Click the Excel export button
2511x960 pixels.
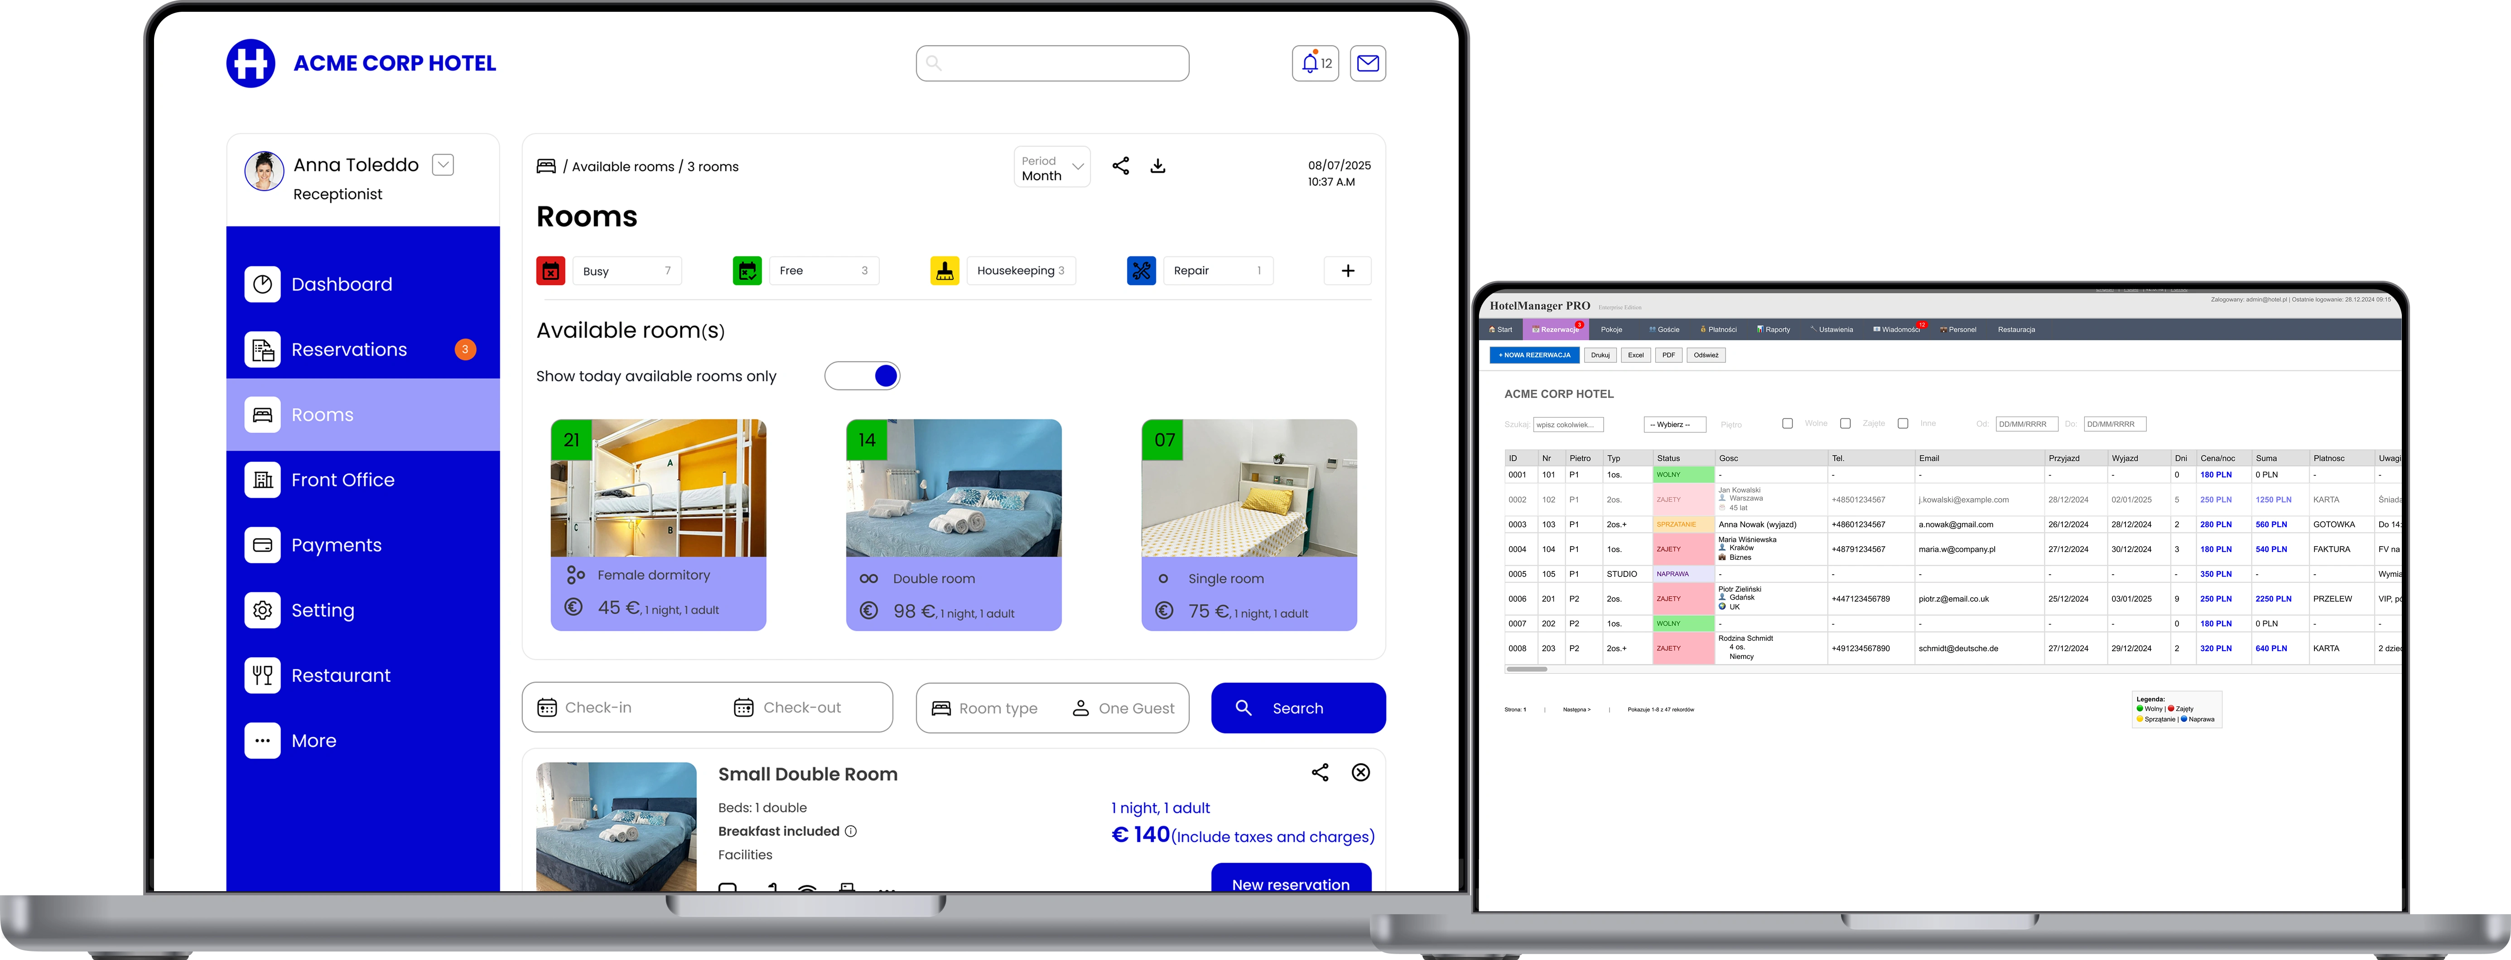[x=1636, y=355]
